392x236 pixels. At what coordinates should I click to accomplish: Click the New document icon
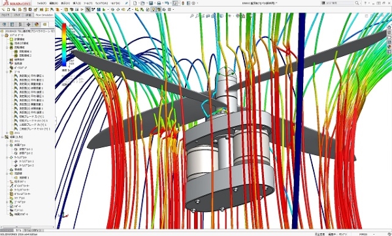(135, 3)
